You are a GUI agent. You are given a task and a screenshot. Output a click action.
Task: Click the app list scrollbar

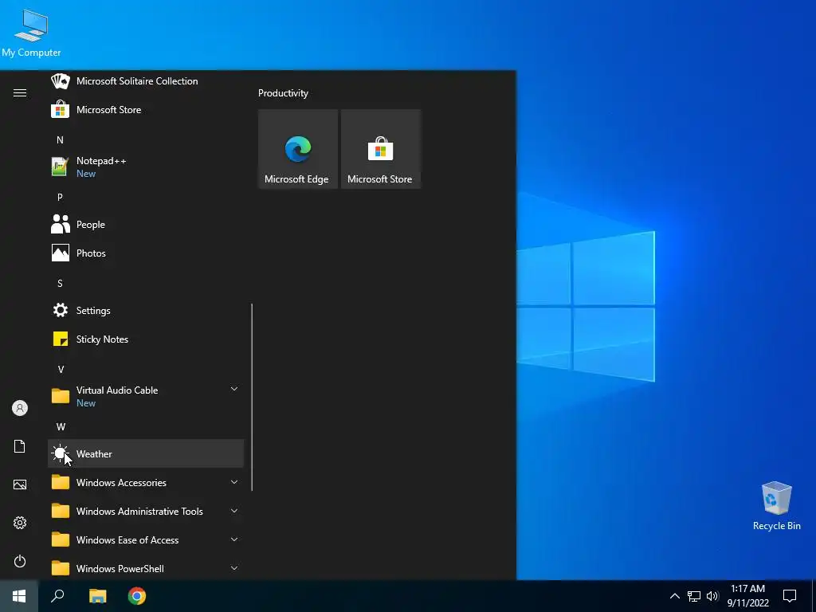(x=252, y=397)
